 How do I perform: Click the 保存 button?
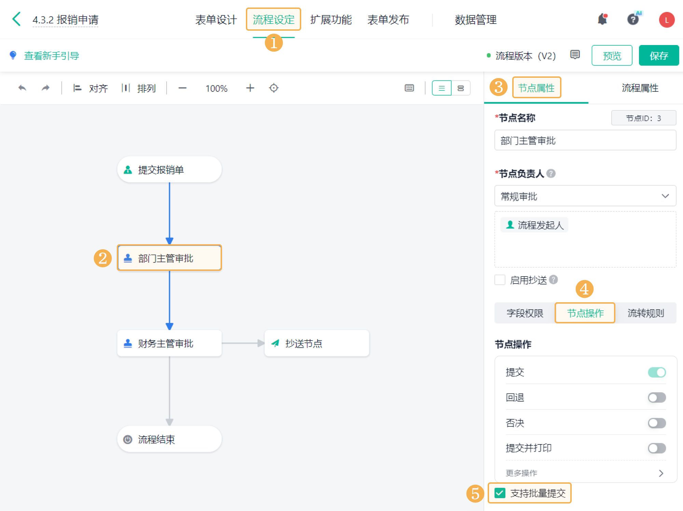tap(658, 56)
